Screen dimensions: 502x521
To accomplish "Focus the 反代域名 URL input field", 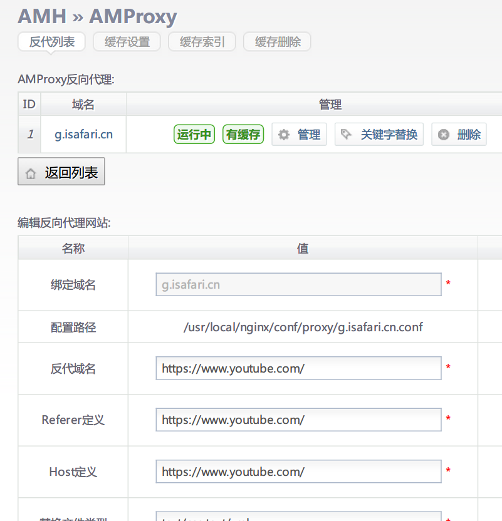I will coord(298,368).
